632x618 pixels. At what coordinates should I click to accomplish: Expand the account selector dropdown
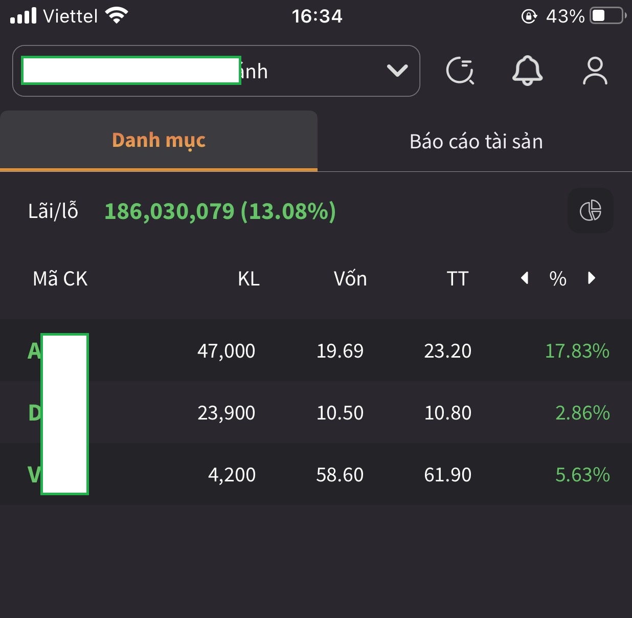pos(397,71)
